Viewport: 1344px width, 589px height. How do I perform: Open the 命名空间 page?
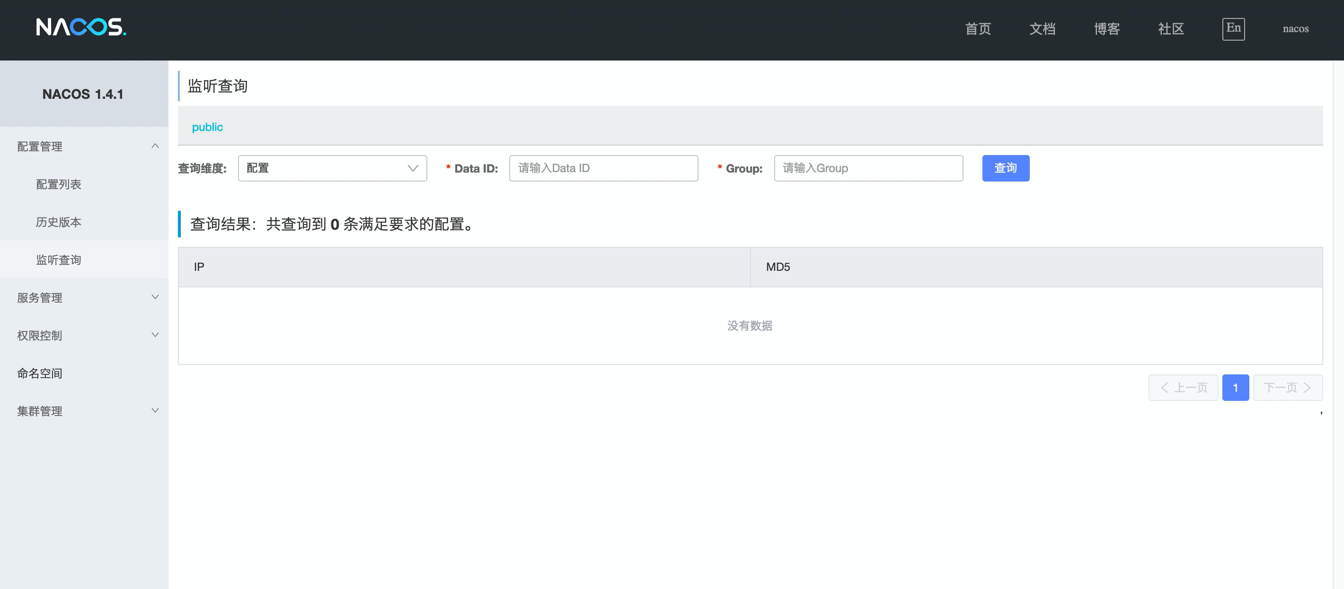pyautogui.click(x=40, y=373)
